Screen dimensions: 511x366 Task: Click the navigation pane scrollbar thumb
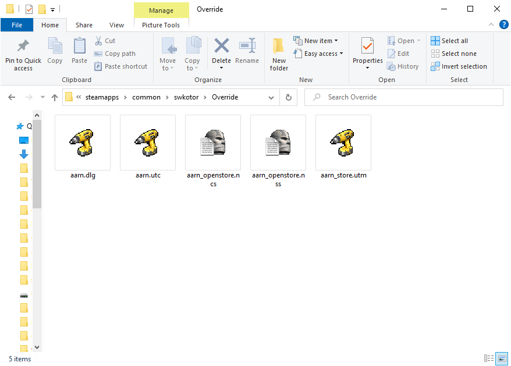tap(37, 164)
